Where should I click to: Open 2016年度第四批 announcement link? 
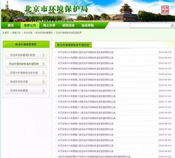click(86, 69)
